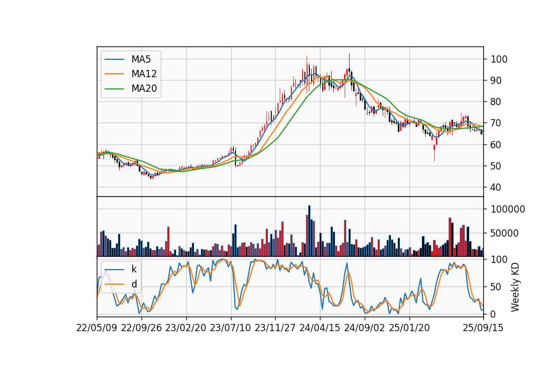Click the volume axis value 50000
Screen dimensions: 537x386
click(x=505, y=233)
